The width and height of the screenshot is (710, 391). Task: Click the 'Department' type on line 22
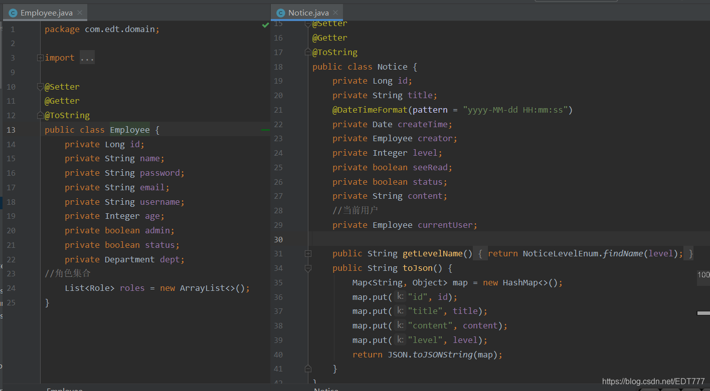(x=130, y=260)
